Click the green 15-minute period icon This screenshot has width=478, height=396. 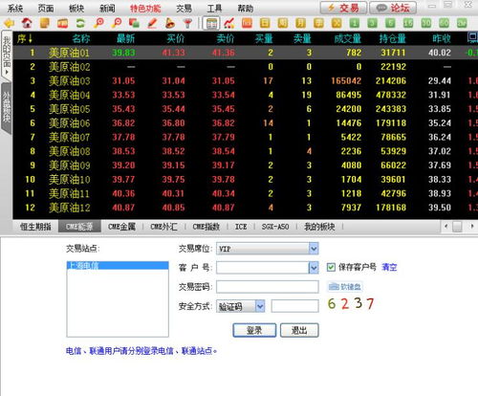[x=408, y=23]
